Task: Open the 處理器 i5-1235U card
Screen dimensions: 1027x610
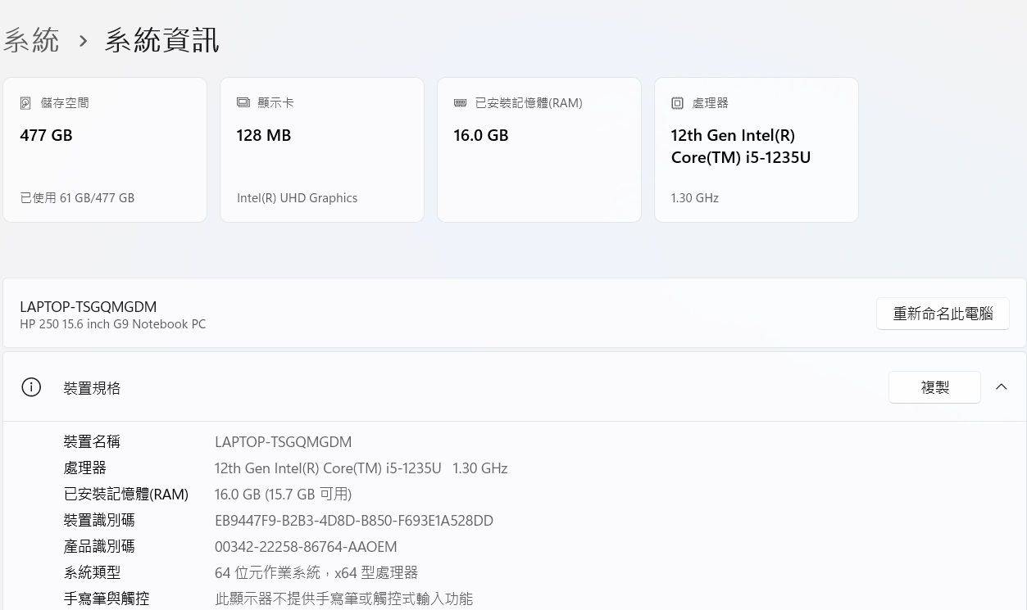Action: pos(756,150)
